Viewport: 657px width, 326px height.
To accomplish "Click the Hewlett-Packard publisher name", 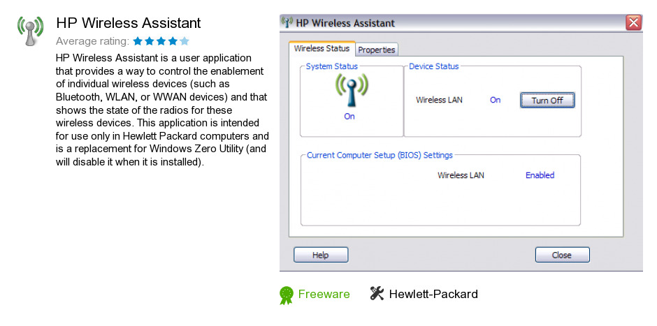I will click(433, 294).
